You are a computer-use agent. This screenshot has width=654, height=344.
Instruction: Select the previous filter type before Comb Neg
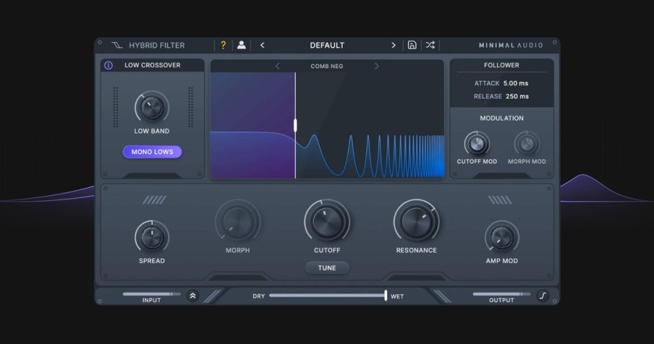277,66
